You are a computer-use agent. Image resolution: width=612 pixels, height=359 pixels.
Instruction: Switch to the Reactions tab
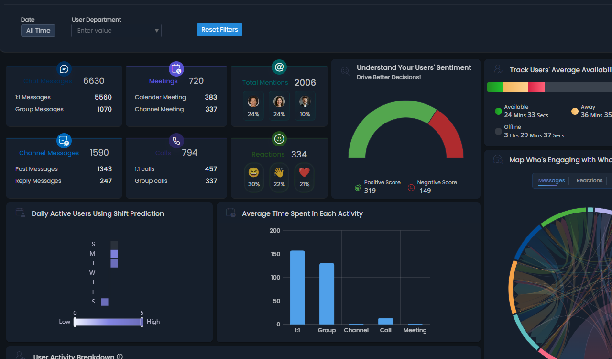coord(590,180)
